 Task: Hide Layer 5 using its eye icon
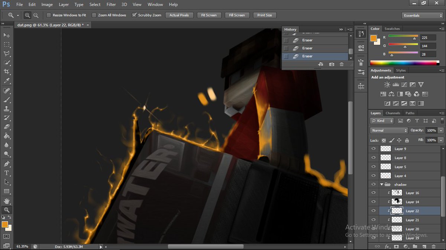tap(374, 167)
